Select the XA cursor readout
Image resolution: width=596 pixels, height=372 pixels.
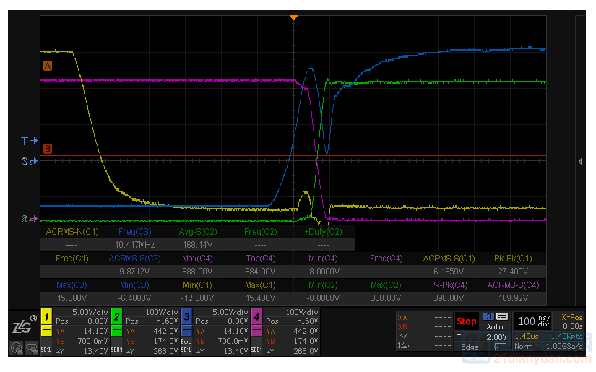[x=424, y=317]
